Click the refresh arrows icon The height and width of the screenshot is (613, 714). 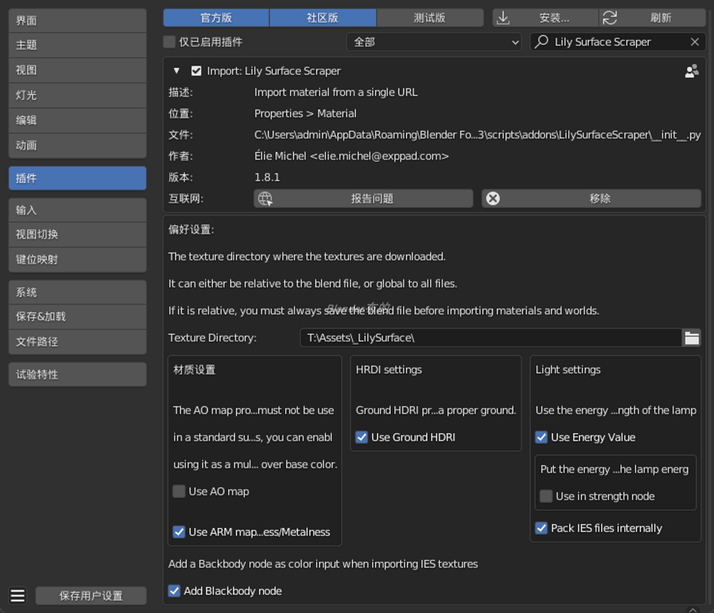point(610,18)
